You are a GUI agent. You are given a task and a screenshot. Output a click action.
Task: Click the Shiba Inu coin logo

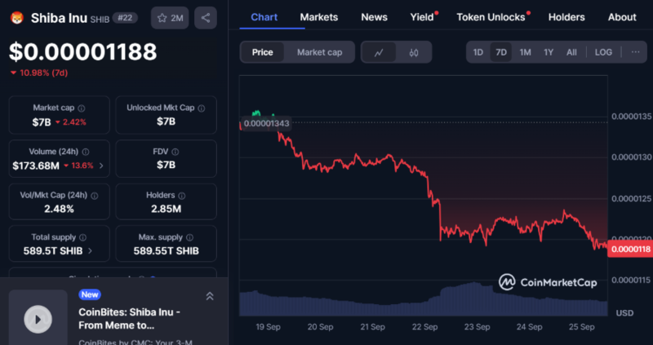click(x=16, y=17)
